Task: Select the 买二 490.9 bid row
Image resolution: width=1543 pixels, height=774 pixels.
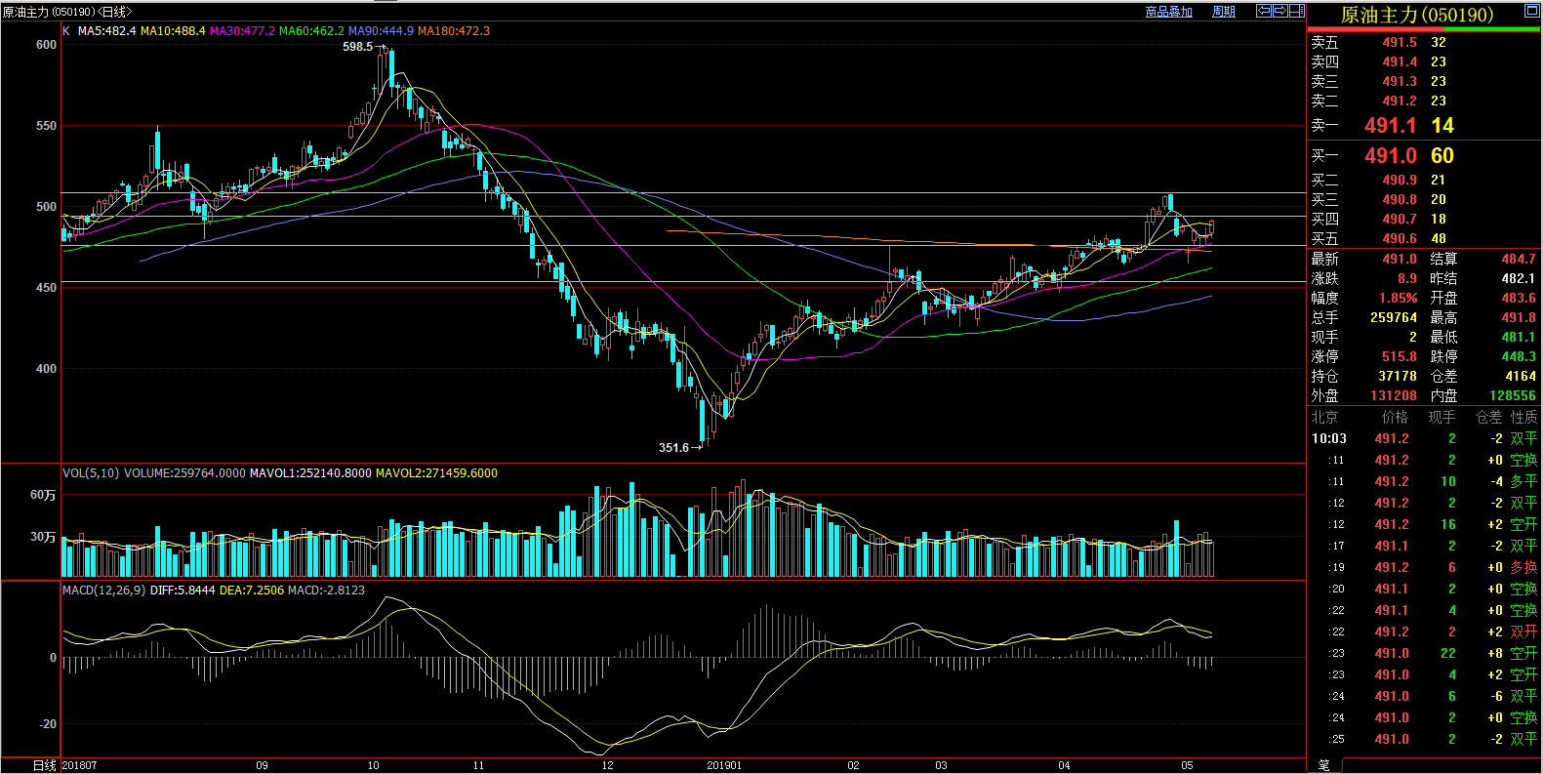Action: coord(1423,180)
